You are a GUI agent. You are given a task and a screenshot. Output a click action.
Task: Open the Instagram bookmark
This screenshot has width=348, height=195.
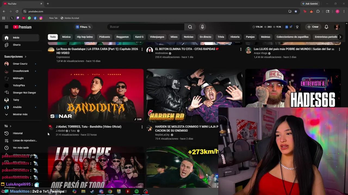point(41,18)
